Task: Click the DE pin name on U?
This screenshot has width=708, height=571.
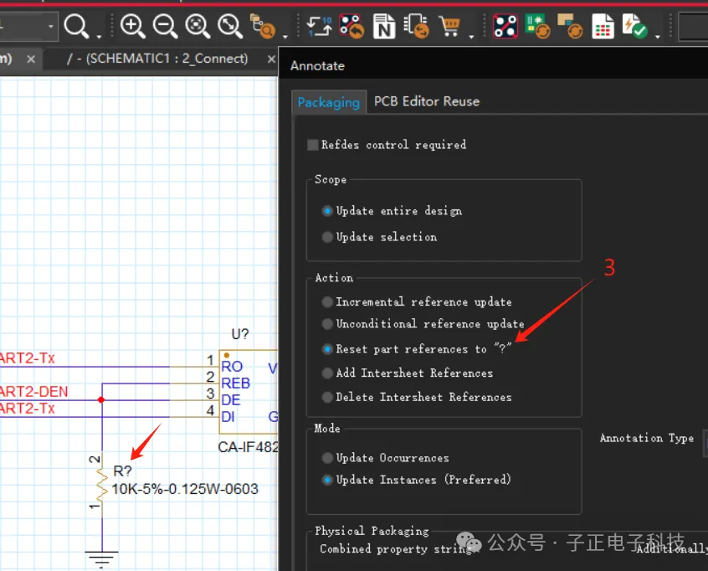Action: [230, 400]
